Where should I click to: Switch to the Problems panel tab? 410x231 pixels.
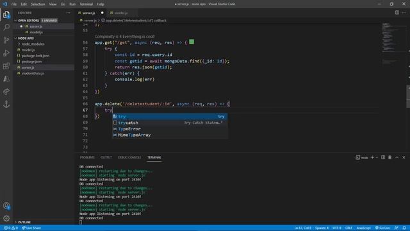[87, 157]
